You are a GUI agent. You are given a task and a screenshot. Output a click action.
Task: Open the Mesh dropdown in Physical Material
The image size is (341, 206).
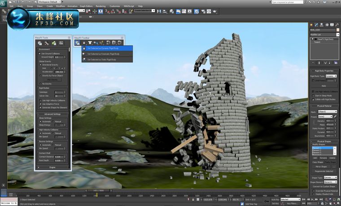[327, 112]
